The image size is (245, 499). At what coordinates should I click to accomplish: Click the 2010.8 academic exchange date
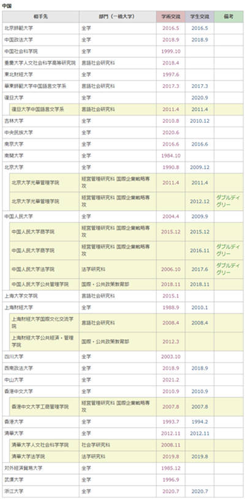(x=170, y=121)
